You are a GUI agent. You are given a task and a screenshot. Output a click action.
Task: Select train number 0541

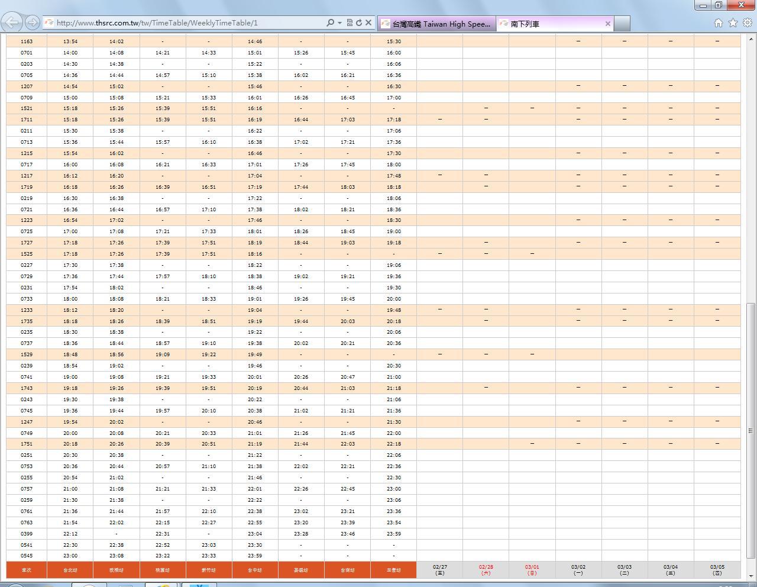point(27,545)
